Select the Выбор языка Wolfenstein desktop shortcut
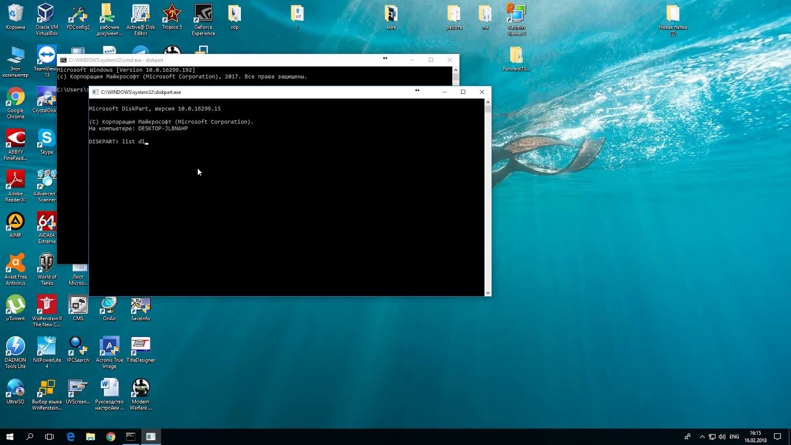 click(x=46, y=394)
